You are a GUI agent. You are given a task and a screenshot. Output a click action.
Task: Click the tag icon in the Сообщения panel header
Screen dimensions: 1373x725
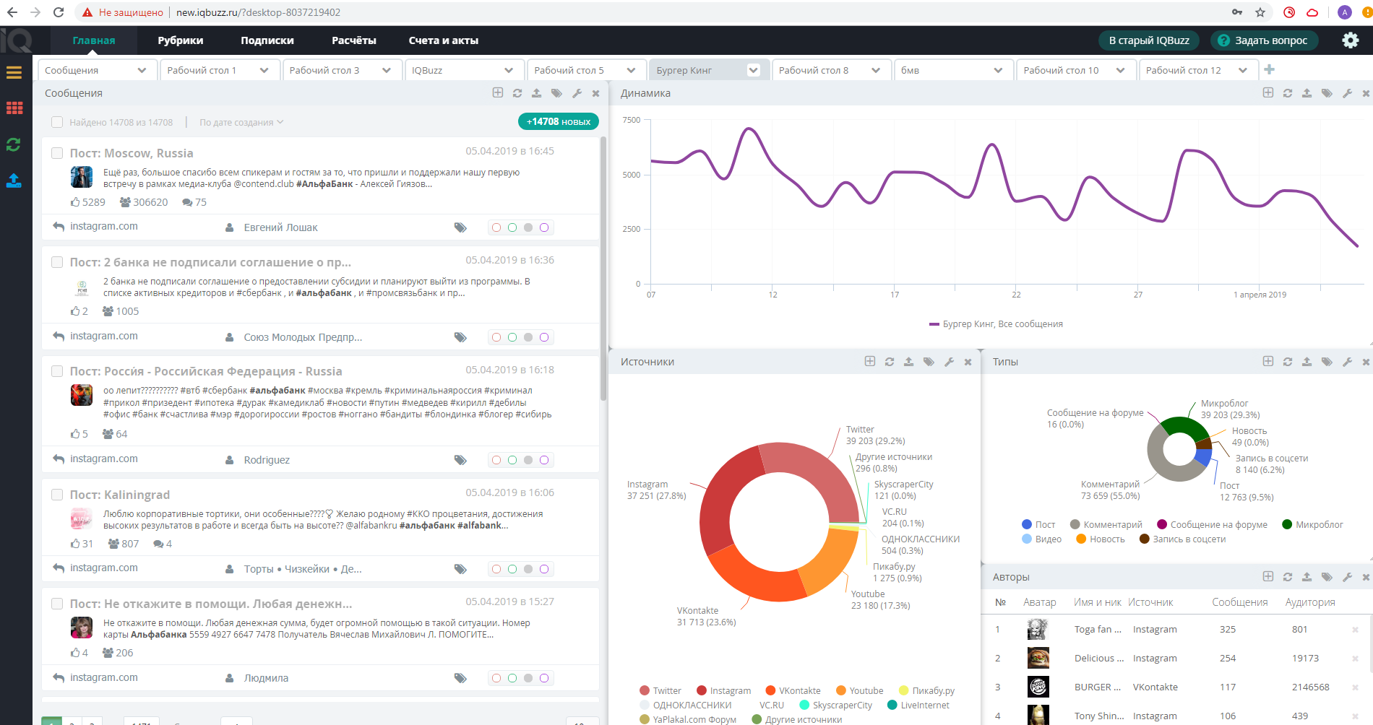[556, 93]
